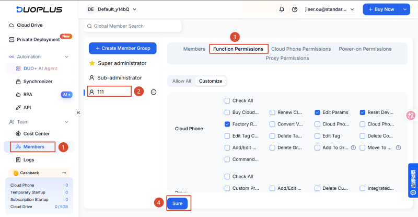This screenshot has height=217, width=418.
Task: Enable the Delete Cu... checkbox
Action: [317, 188]
